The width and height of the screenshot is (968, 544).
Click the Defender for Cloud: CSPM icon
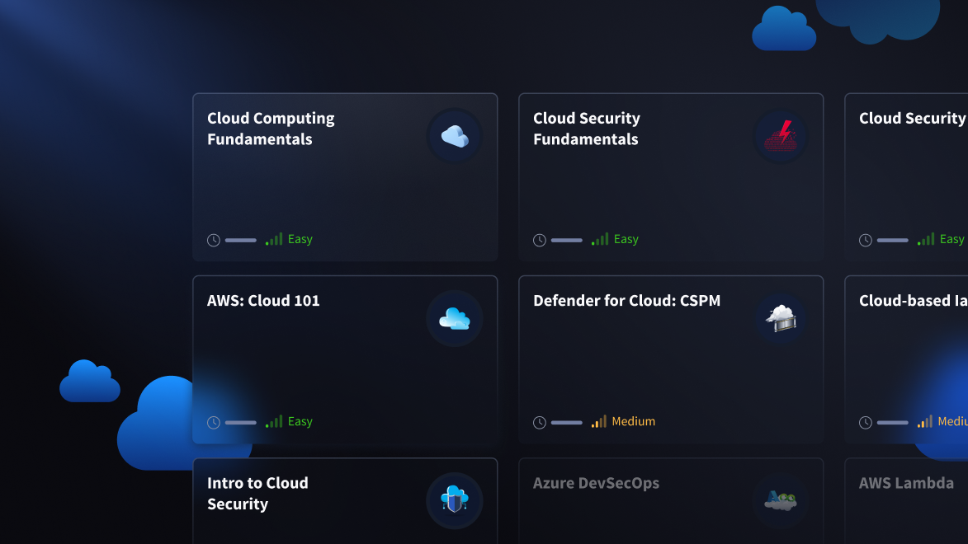pos(781,318)
